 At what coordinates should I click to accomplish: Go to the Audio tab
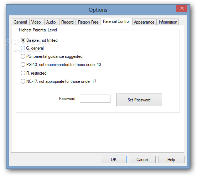click(x=52, y=22)
